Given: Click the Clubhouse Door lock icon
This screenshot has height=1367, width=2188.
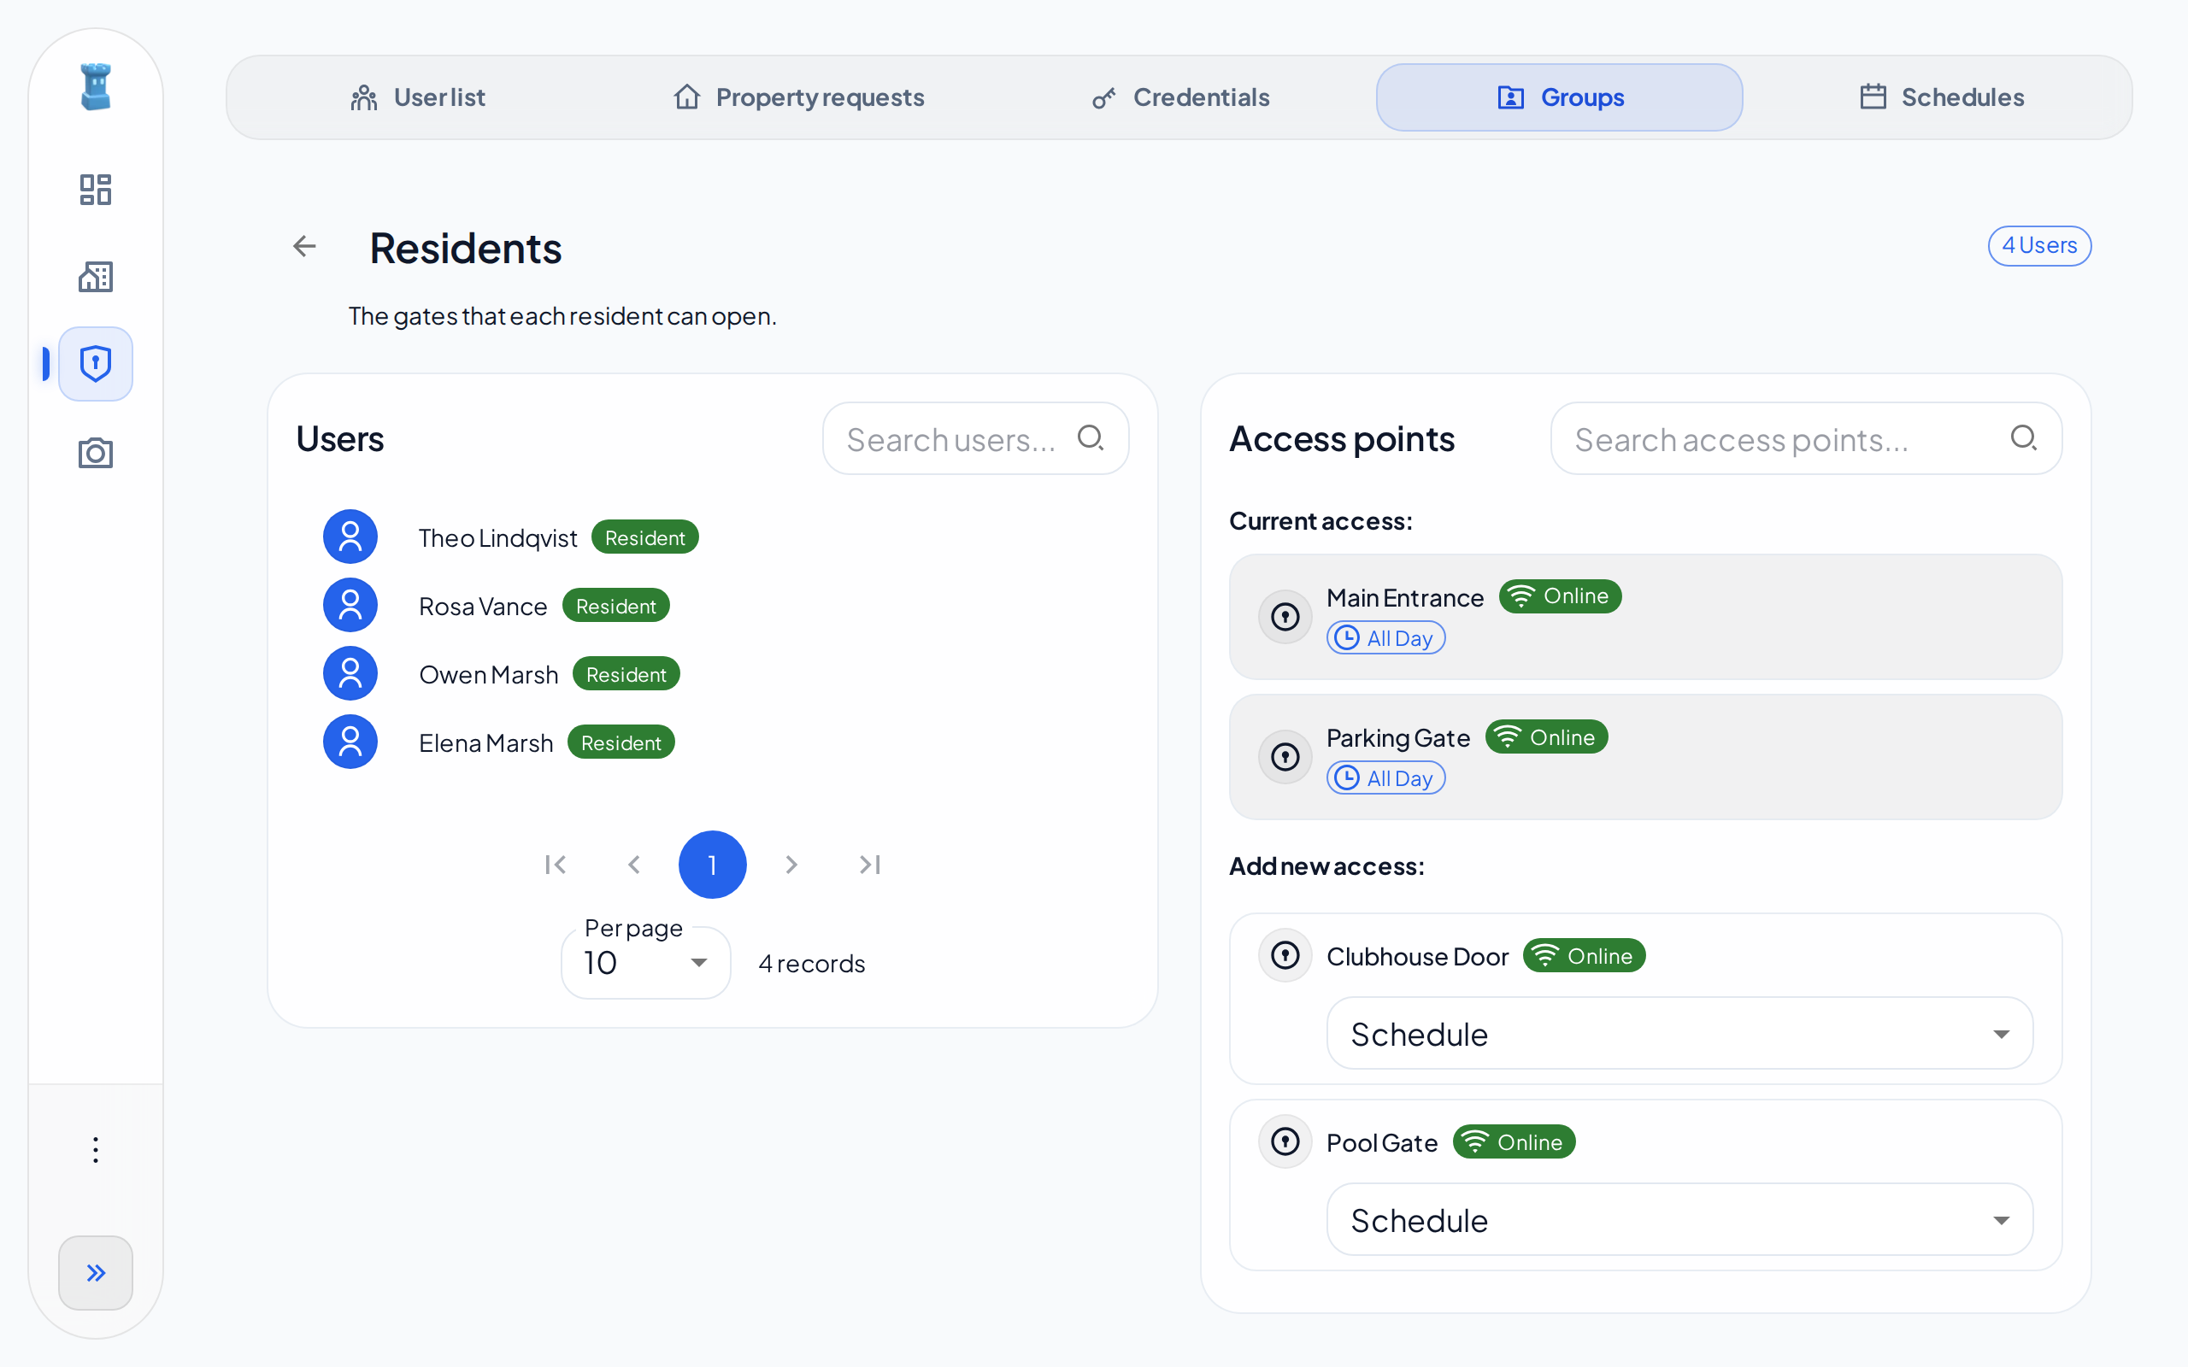Looking at the screenshot, I should coord(1285,956).
